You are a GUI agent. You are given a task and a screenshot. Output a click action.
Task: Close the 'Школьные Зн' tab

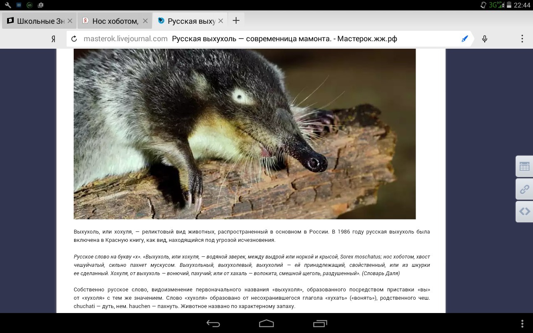pos(70,21)
